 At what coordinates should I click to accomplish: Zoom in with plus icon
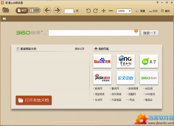click(x=104, y=11)
